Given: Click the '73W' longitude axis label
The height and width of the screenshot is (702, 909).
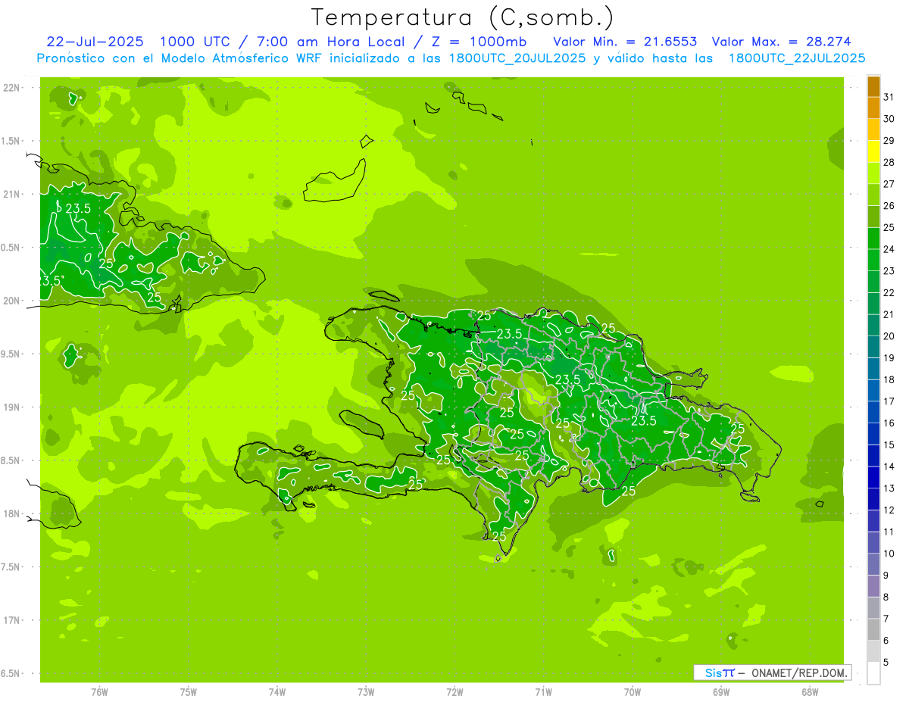Looking at the screenshot, I should pos(366,692).
